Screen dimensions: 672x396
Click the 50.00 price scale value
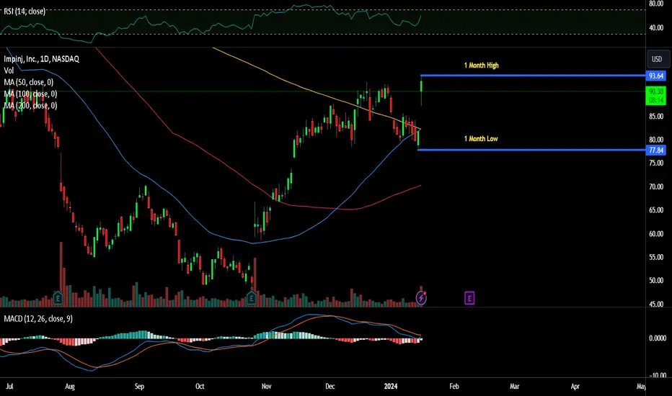pos(656,280)
